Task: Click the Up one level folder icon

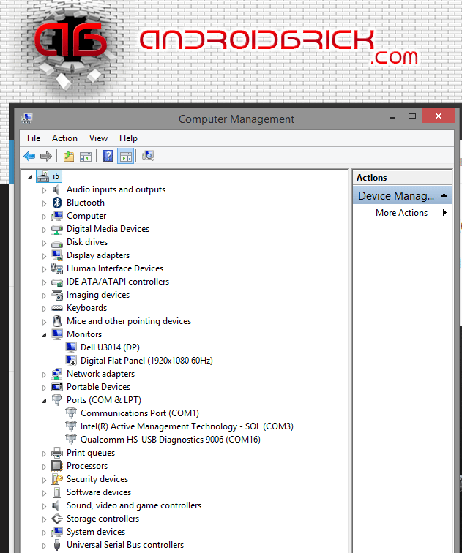Action: point(69,156)
